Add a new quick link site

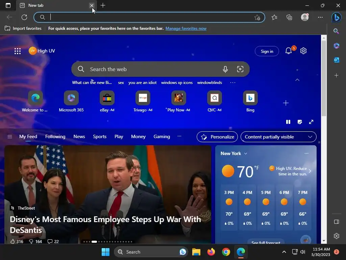(x=286, y=103)
